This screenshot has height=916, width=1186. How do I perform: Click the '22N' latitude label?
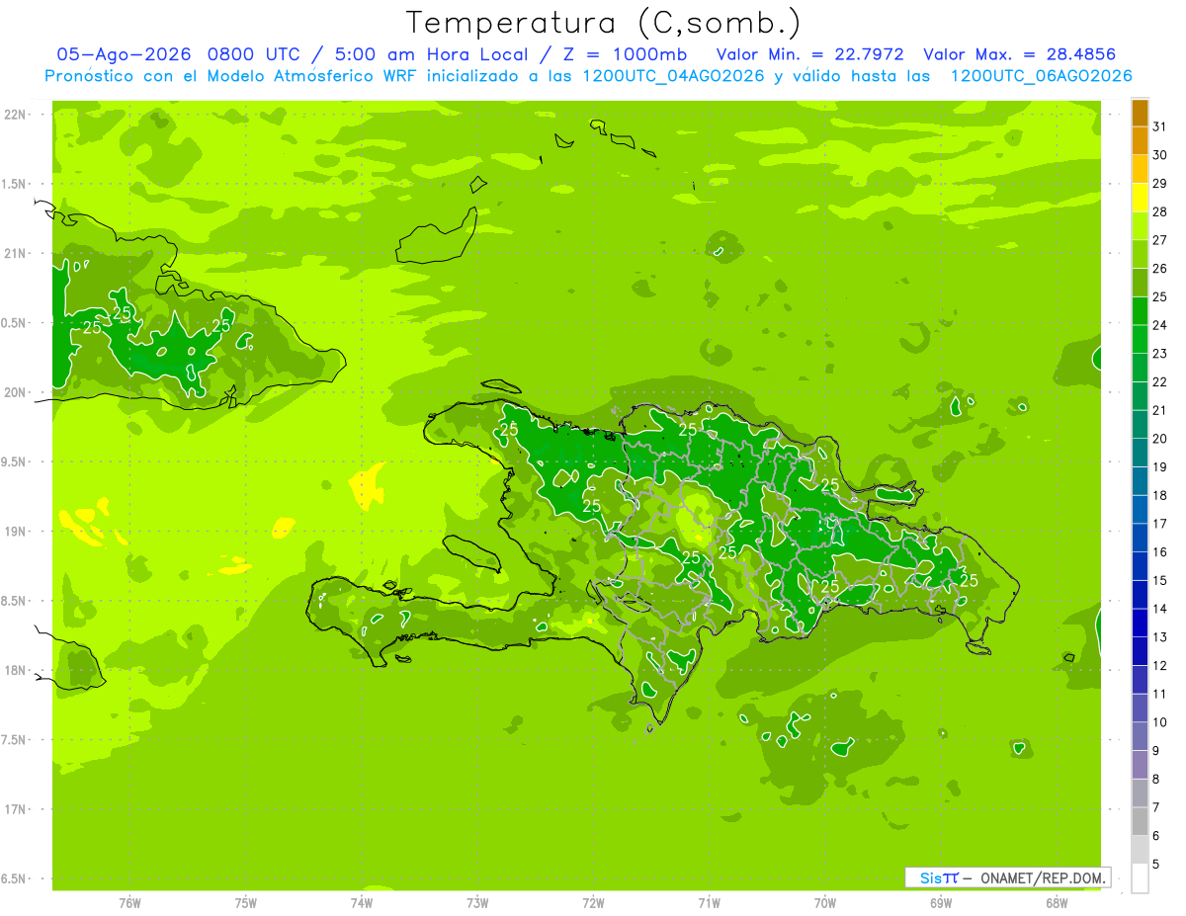[15, 115]
